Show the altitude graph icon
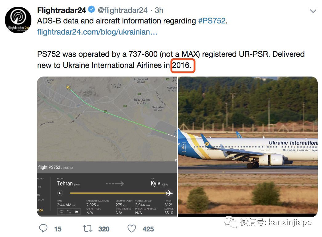 [77, 212]
